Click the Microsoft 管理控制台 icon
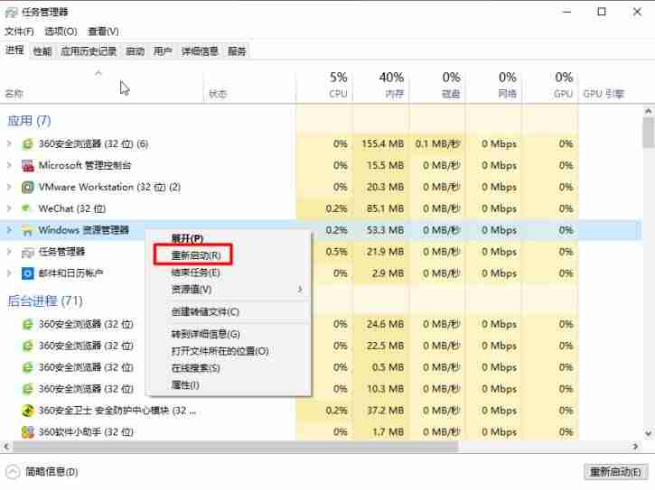This screenshot has height=490, width=655. click(x=28, y=166)
